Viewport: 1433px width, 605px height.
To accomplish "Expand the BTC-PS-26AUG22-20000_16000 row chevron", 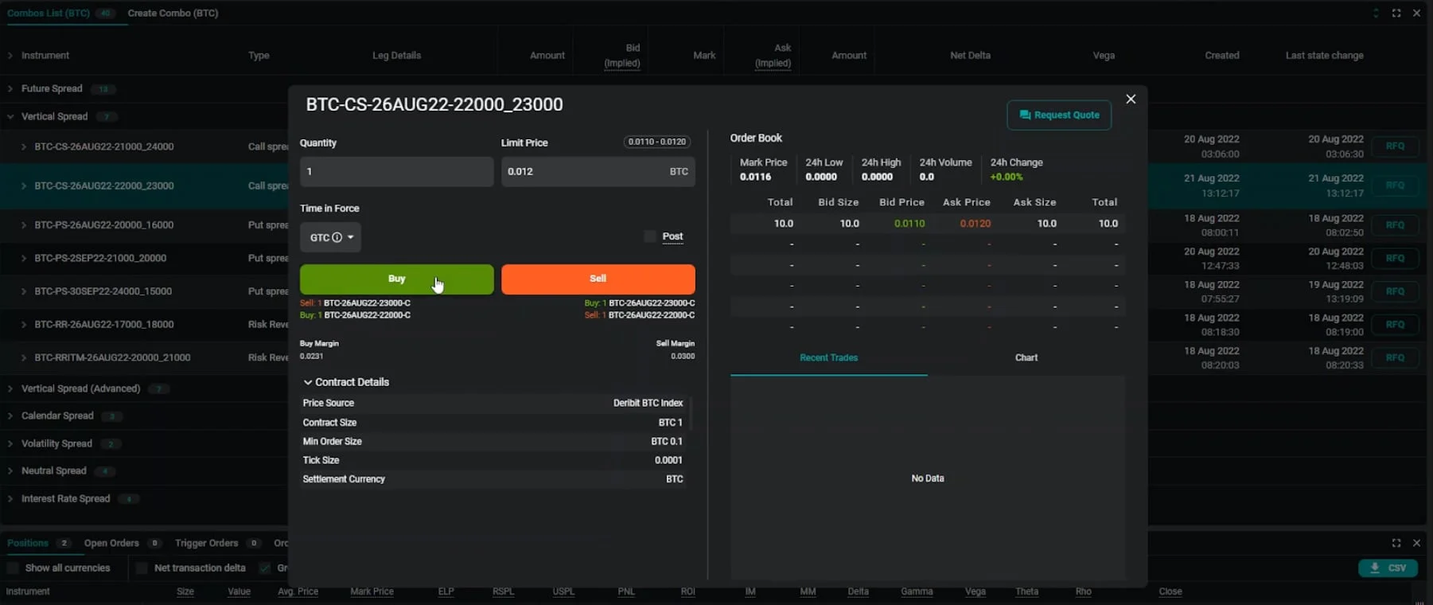I will (x=24, y=225).
